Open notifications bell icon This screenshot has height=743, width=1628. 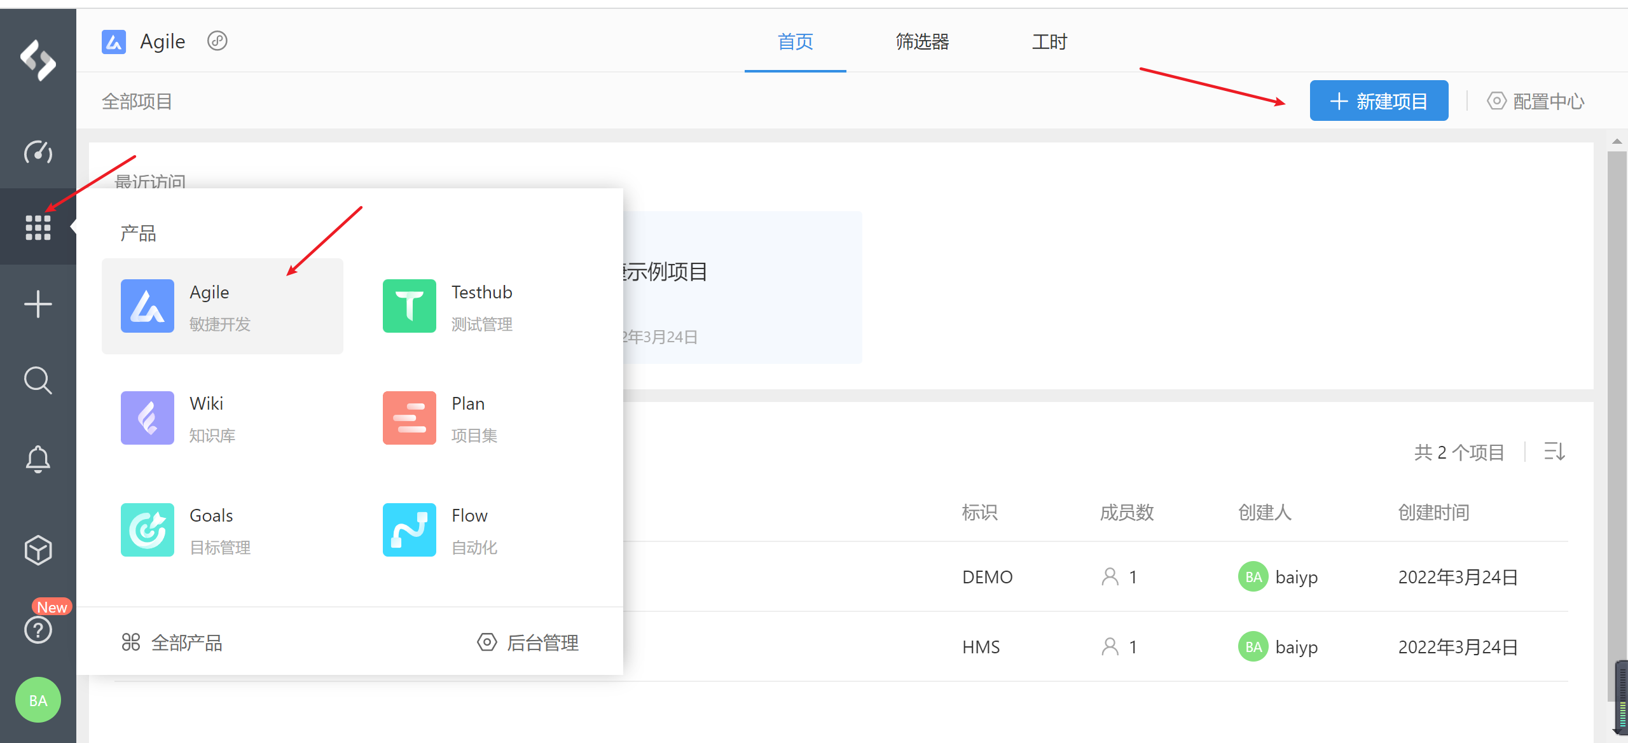[38, 459]
